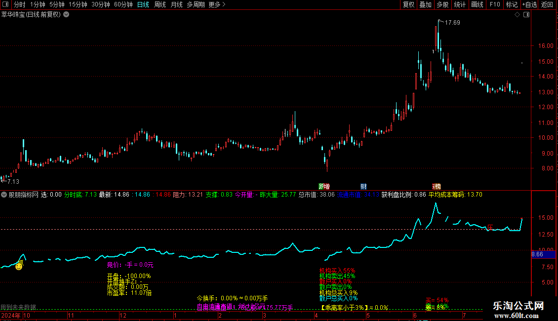Switch to the 1分钟 period

click(x=38, y=4)
